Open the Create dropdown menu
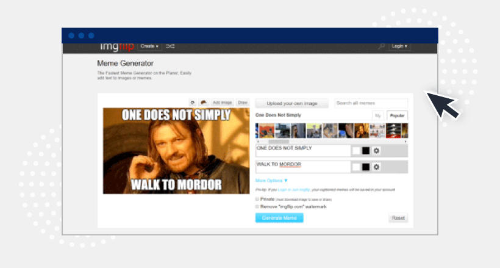The width and height of the screenshot is (500, 268). click(x=149, y=46)
